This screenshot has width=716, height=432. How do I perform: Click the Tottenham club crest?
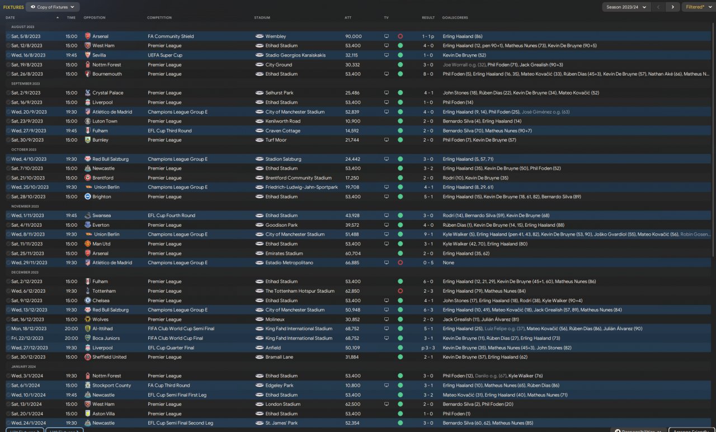(x=88, y=291)
